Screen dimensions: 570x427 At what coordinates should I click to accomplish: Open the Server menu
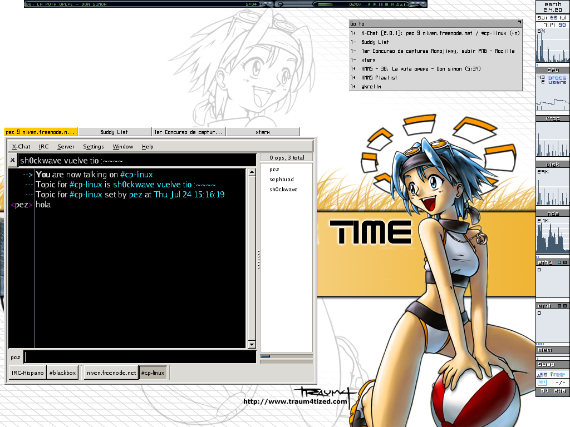[x=66, y=146]
